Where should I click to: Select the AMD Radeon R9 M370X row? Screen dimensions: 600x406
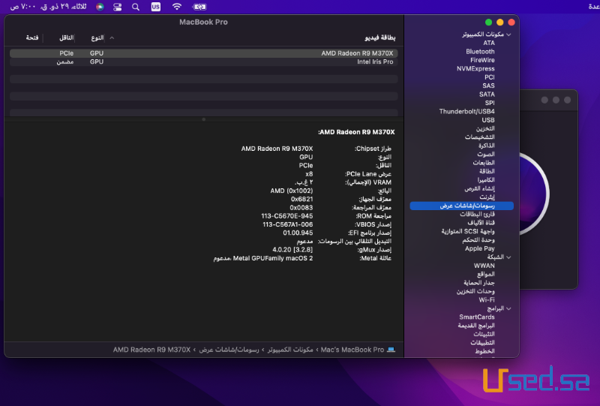203,53
